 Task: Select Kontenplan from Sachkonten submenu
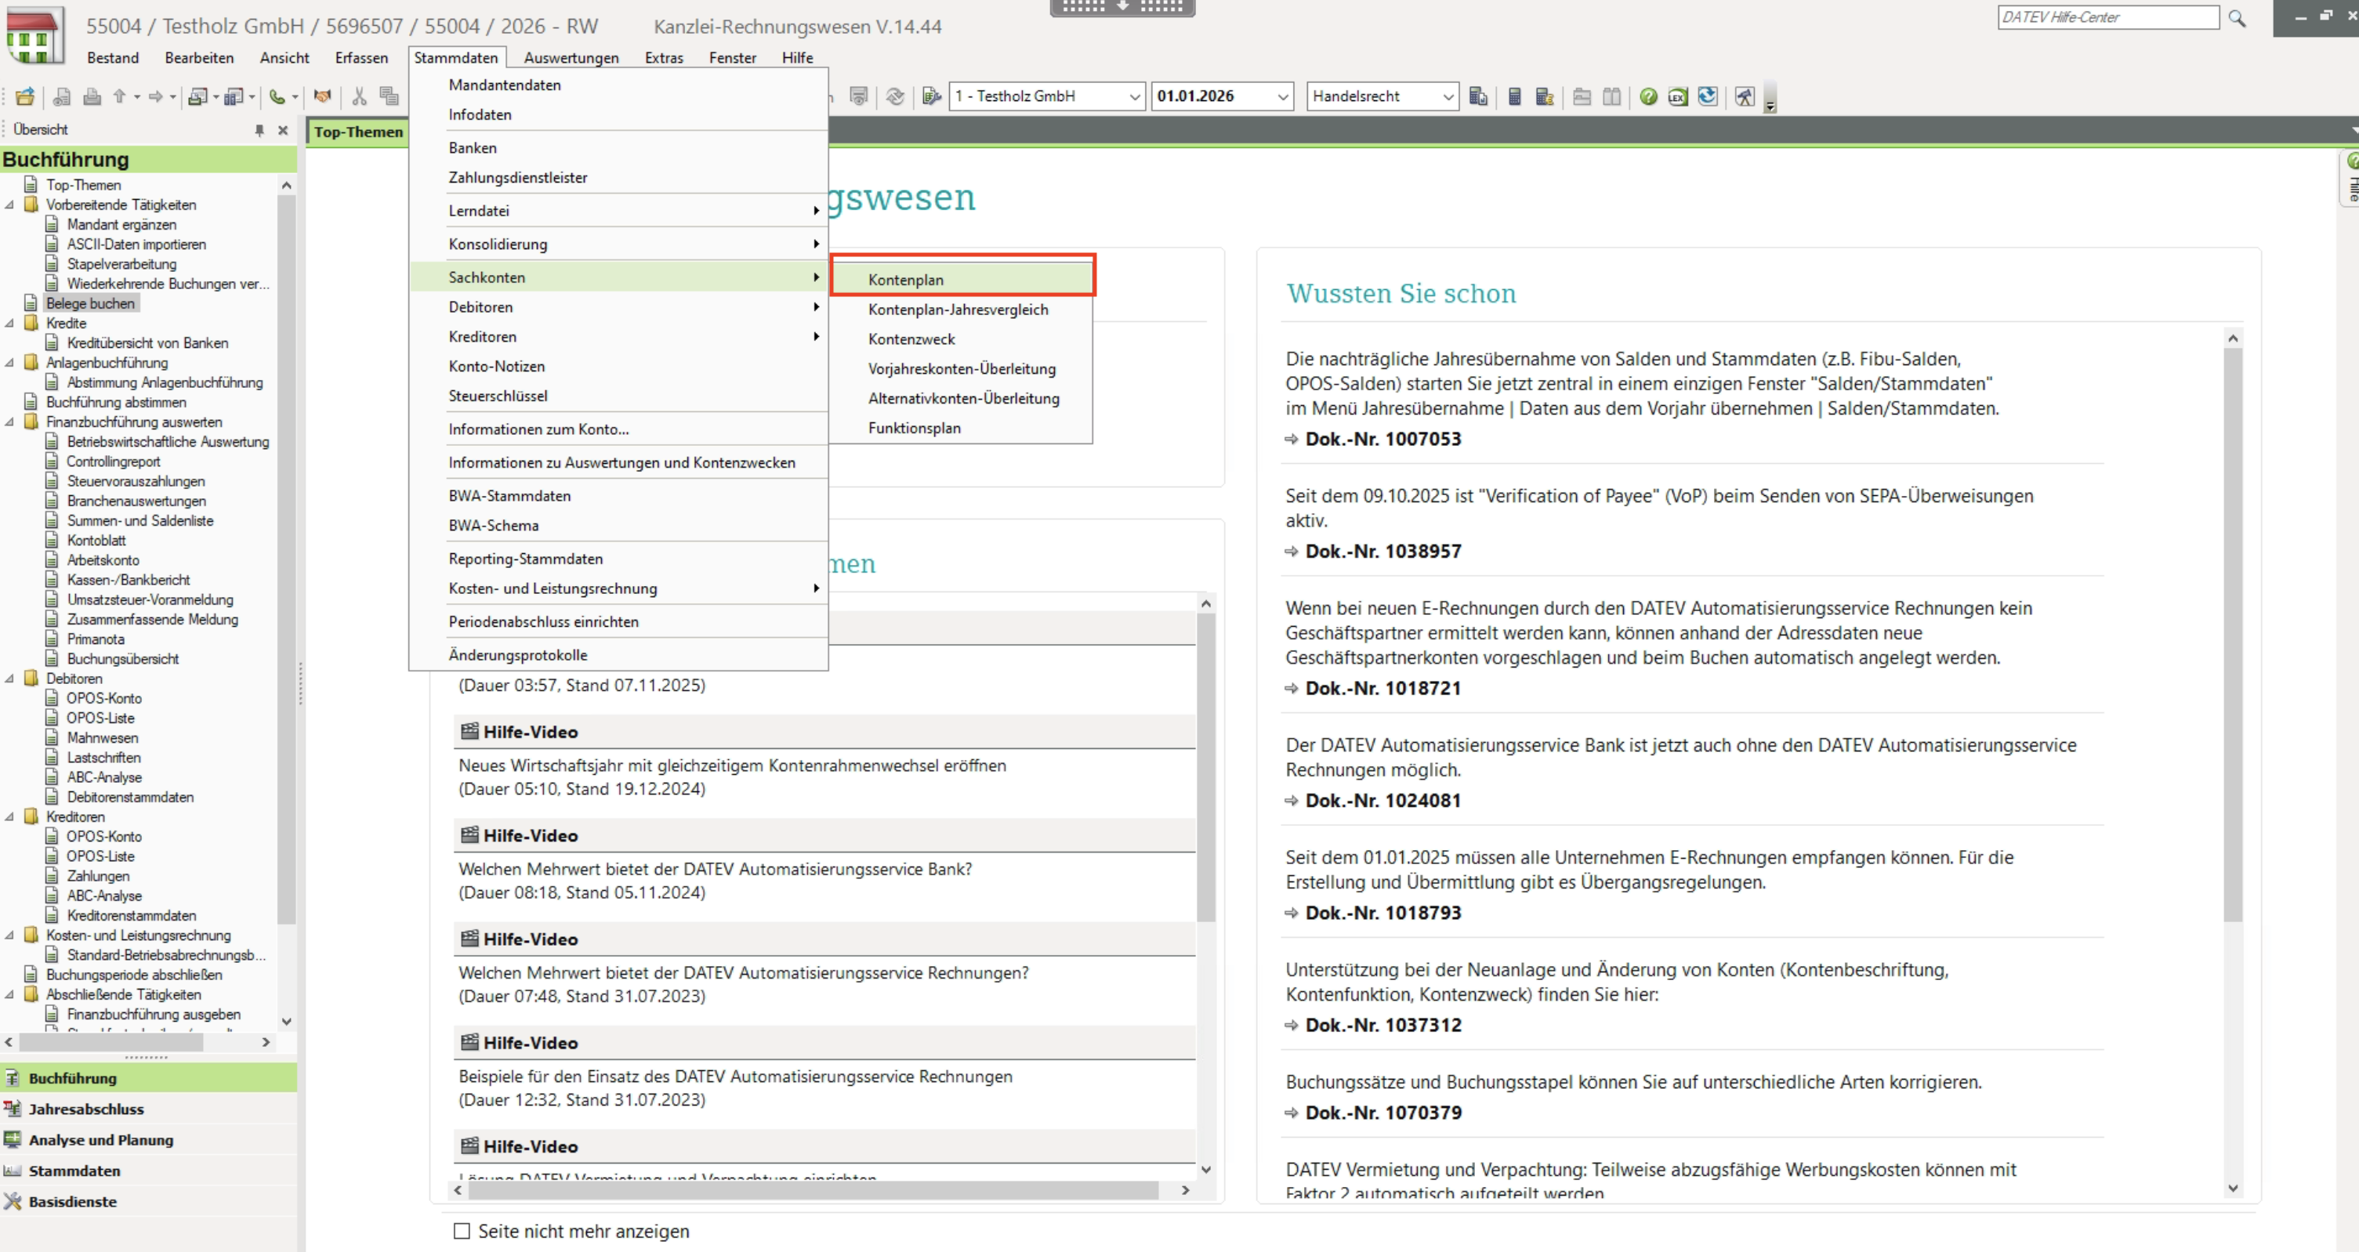[962, 279]
